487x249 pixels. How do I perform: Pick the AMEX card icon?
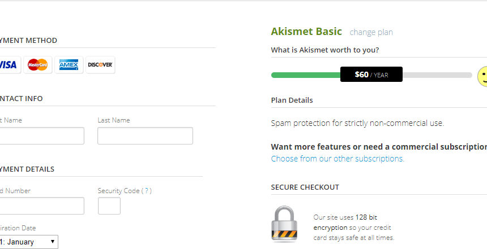tap(69, 65)
